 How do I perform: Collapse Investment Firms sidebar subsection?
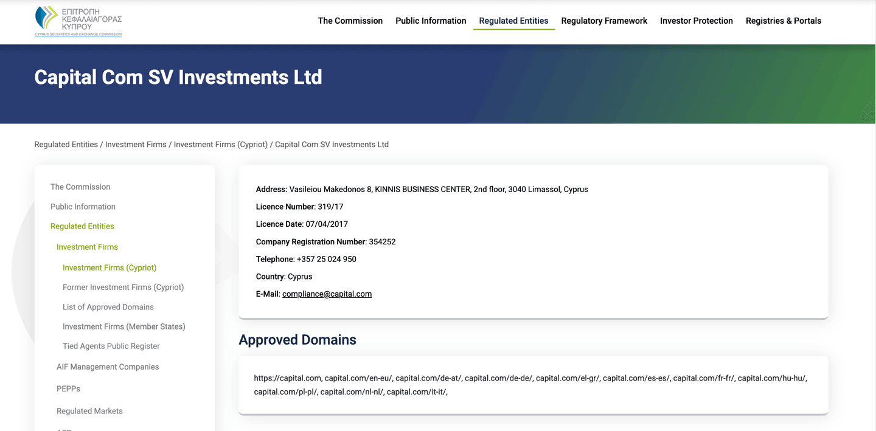pyautogui.click(x=87, y=247)
